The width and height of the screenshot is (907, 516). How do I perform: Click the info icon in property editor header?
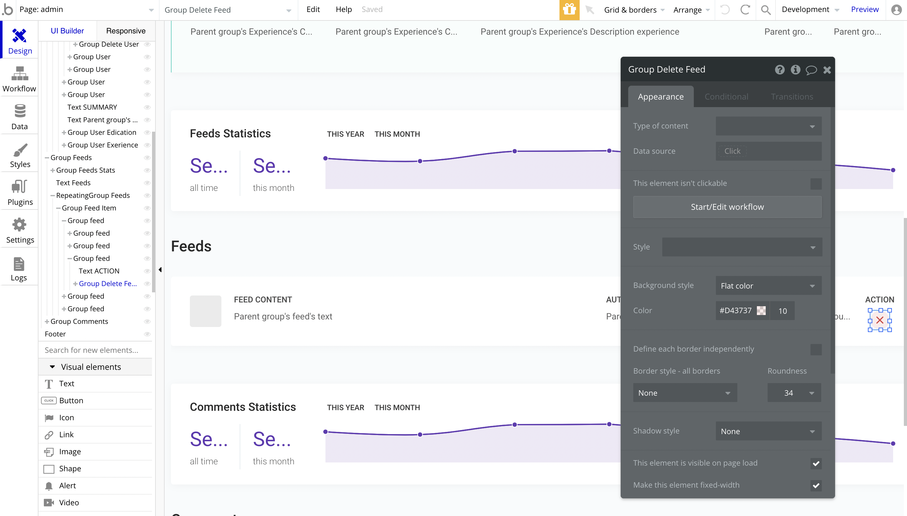click(795, 70)
